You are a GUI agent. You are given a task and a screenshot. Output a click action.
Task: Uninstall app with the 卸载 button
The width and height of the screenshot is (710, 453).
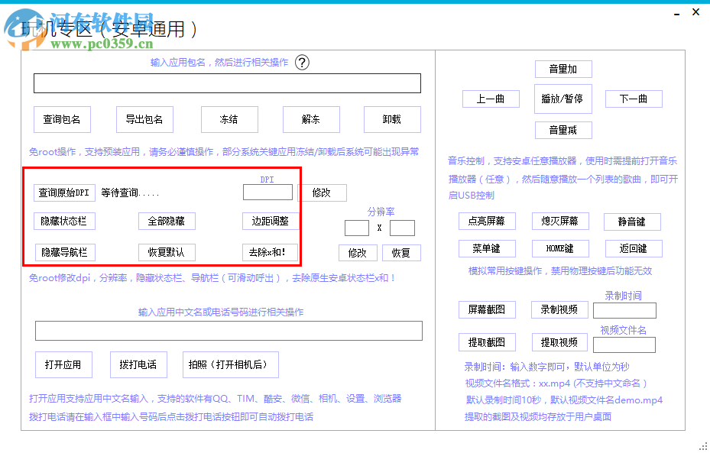(x=392, y=119)
